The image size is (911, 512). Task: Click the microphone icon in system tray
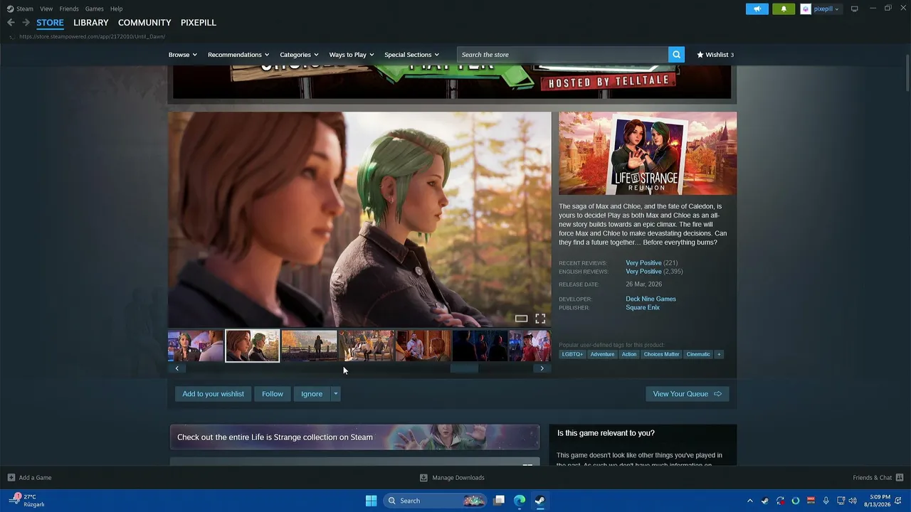(x=826, y=501)
